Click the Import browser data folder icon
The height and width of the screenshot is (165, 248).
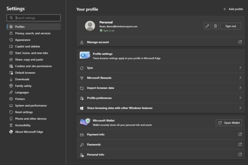82,88
